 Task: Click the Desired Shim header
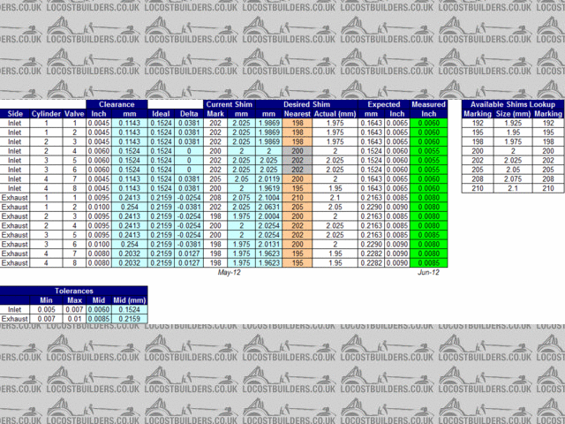point(307,104)
